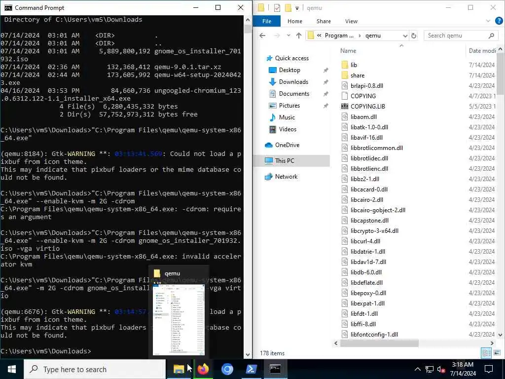Click the taskbar search box

click(x=95, y=369)
